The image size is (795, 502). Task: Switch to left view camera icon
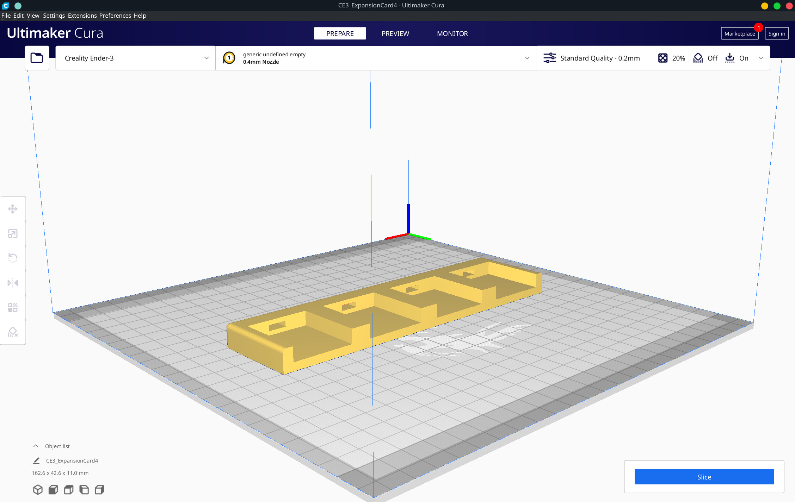point(84,490)
